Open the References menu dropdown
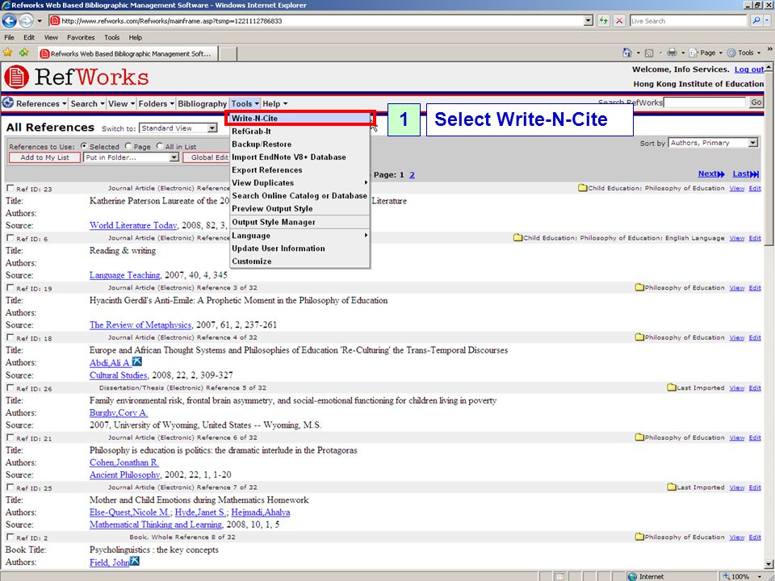This screenshot has height=581, width=775. tap(41, 104)
